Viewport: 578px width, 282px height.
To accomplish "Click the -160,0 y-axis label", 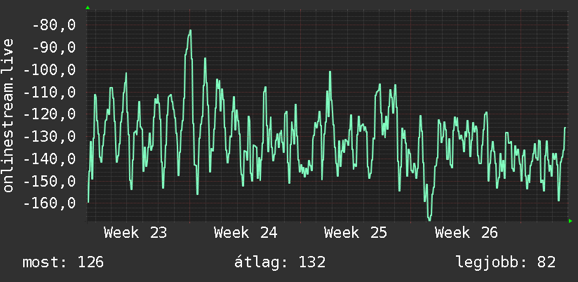I will pyautogui.click(x=49, y=203).
